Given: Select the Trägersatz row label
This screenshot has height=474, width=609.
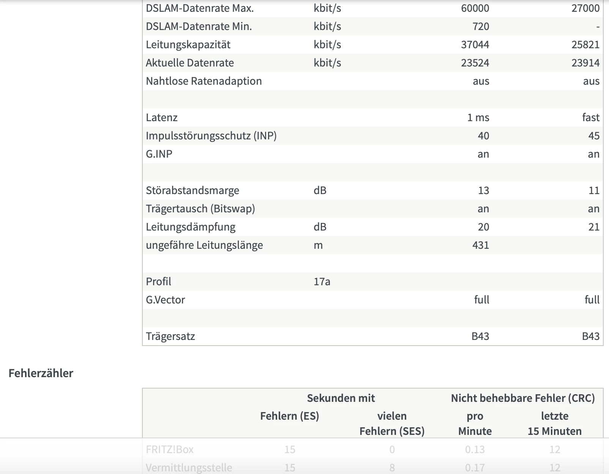Looking at the screenshot, I should tap(170, 336).
